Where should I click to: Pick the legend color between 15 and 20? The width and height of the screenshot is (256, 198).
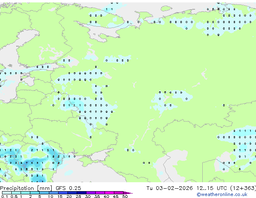(x=63, y=193)
